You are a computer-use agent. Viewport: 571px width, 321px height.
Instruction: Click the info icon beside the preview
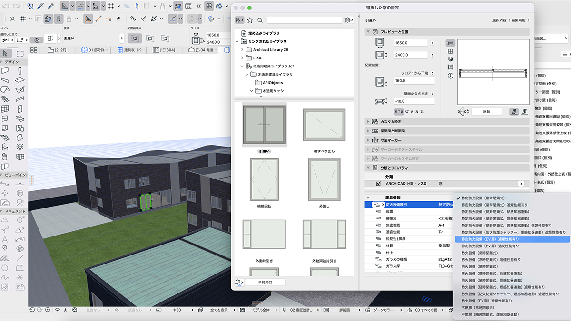point(450,76)
